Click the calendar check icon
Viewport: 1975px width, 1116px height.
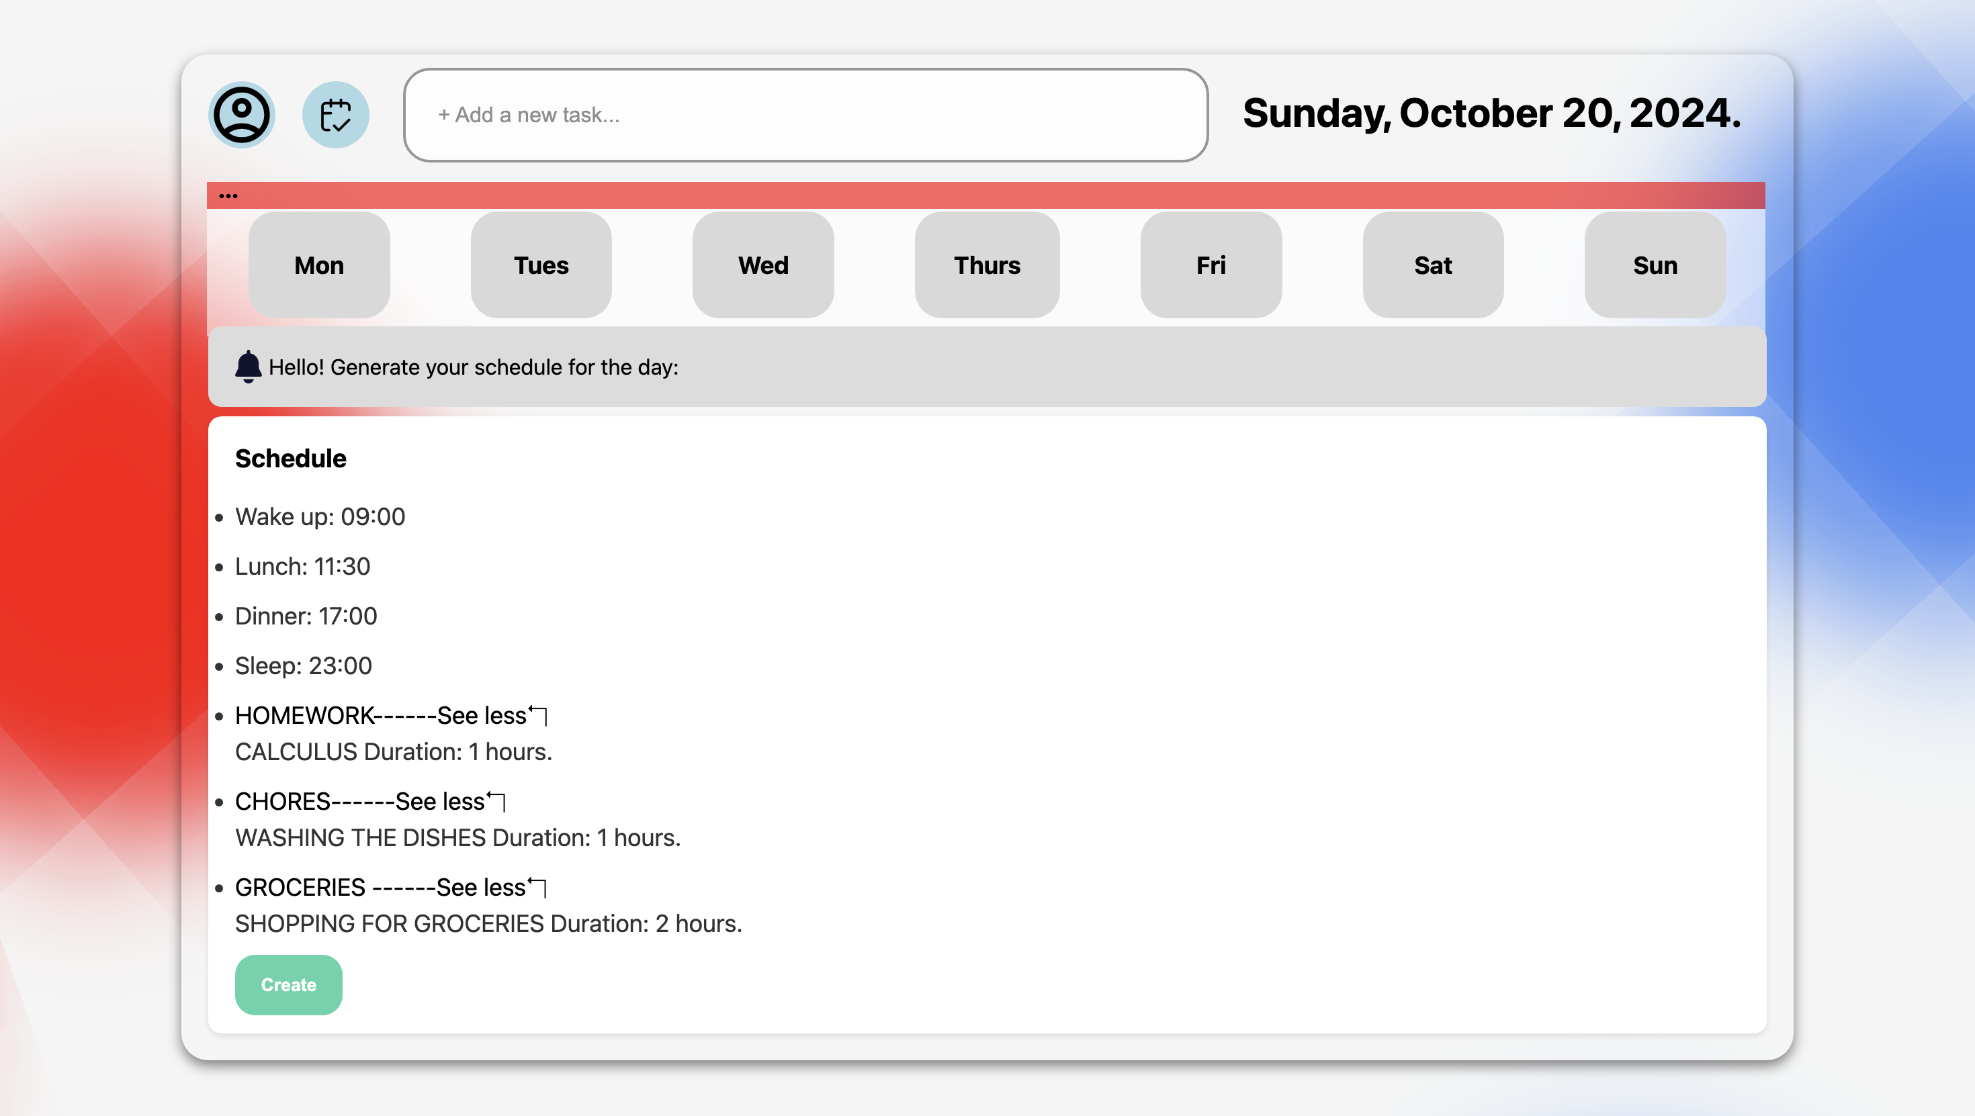click(335, 115)
